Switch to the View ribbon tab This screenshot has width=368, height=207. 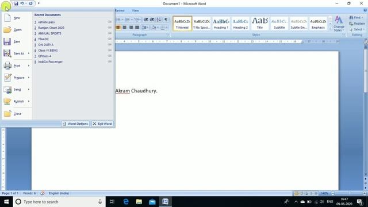[135, 10]
